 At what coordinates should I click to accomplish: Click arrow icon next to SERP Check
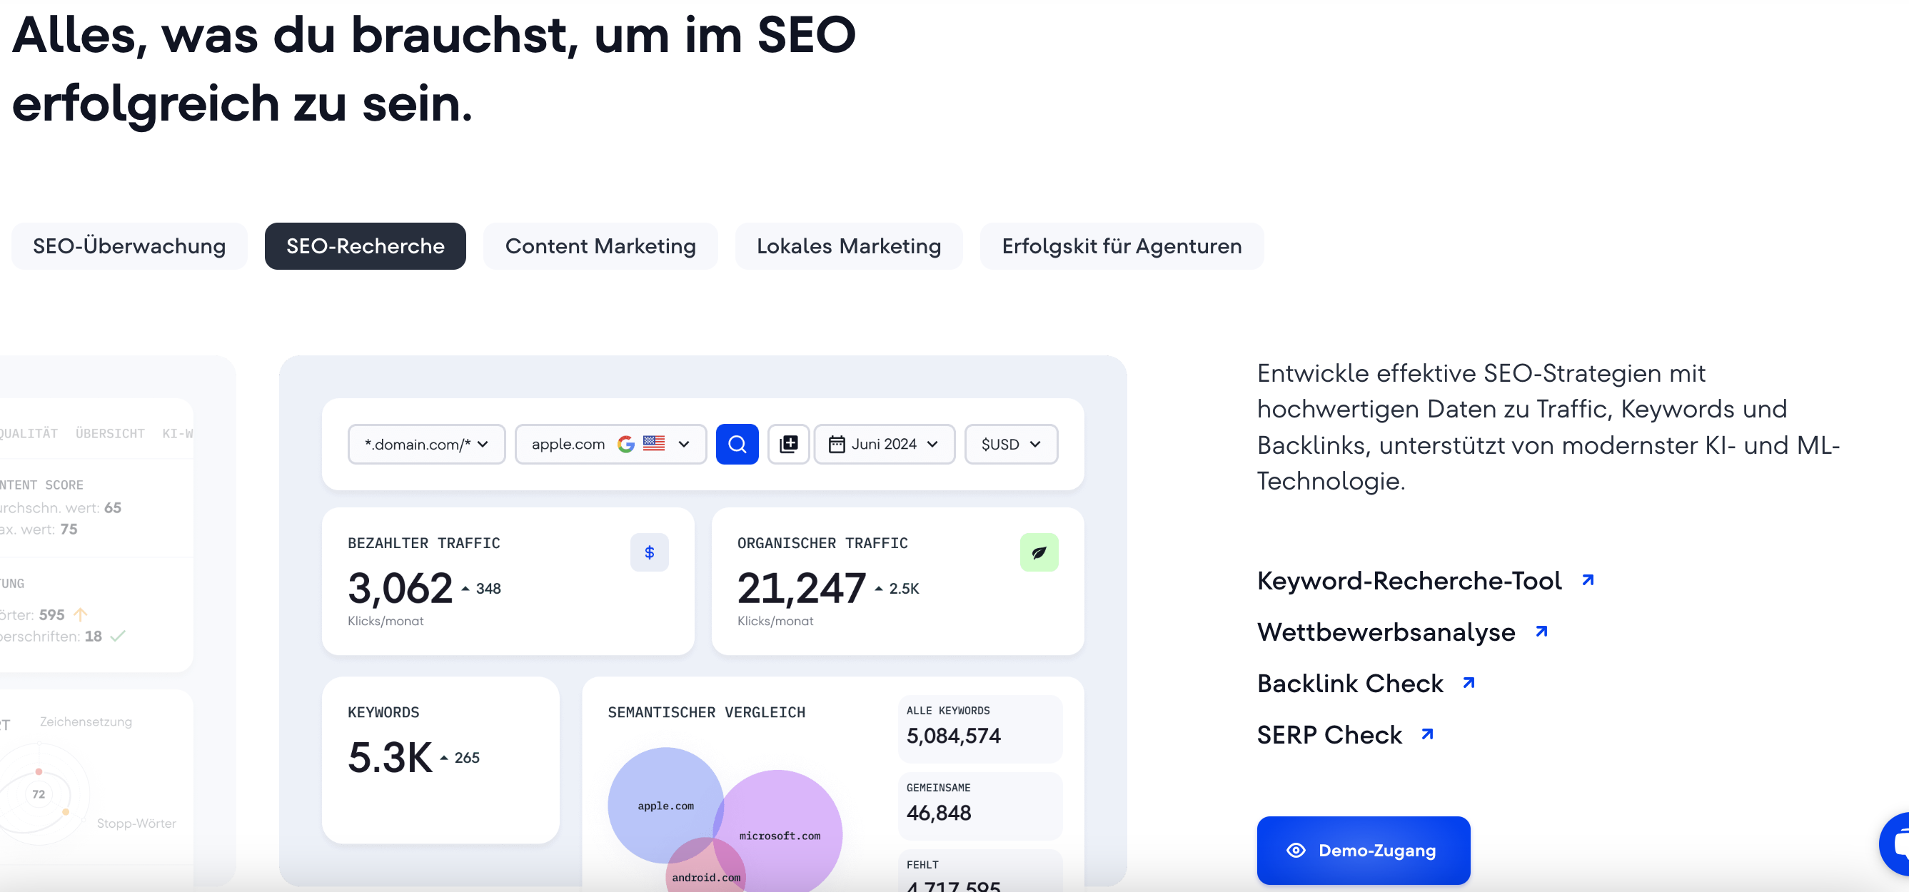pyautogui.click(x=1427, y=734)
